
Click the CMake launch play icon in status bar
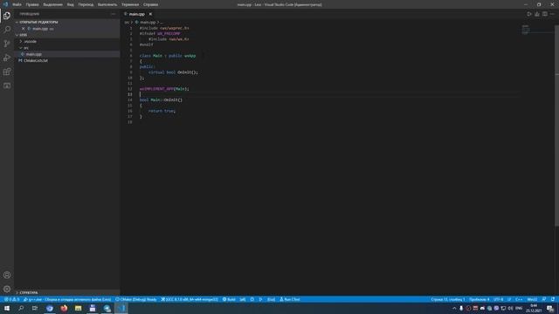coord(260,299)
